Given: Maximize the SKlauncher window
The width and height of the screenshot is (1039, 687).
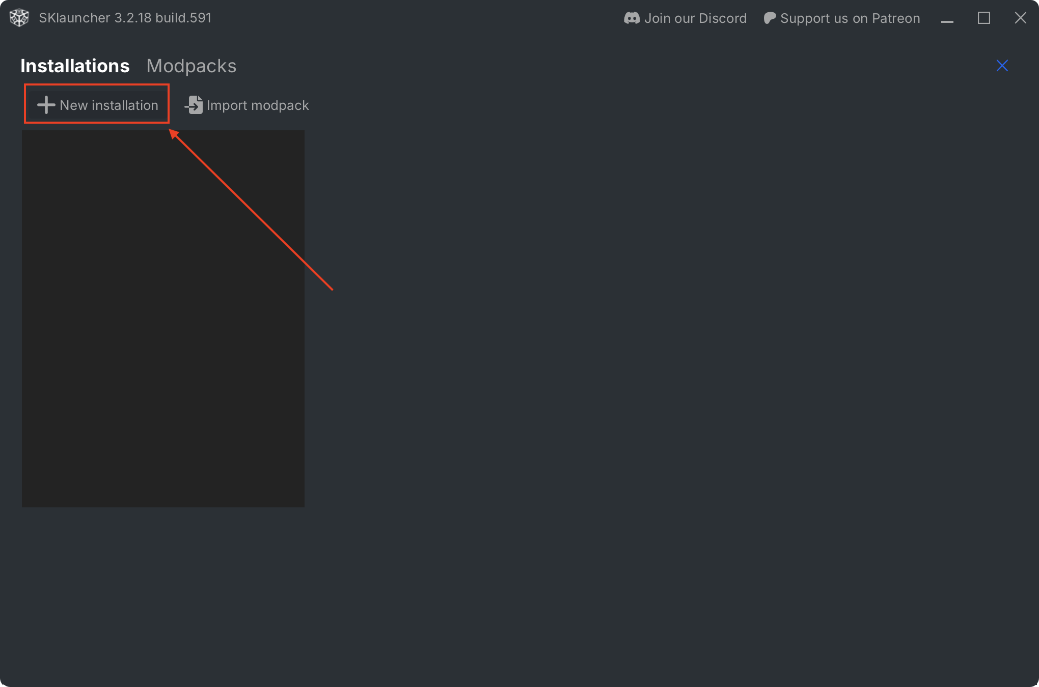Looking at the screenshot, I should pyautogui.click(x=983, y=18).
